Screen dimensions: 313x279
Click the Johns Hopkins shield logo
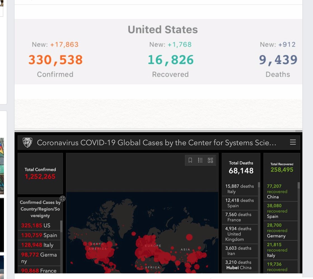pos(27,142)
